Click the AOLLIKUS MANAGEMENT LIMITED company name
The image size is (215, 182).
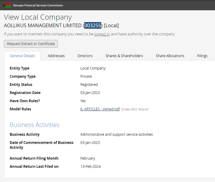click(x=43, y=25)
